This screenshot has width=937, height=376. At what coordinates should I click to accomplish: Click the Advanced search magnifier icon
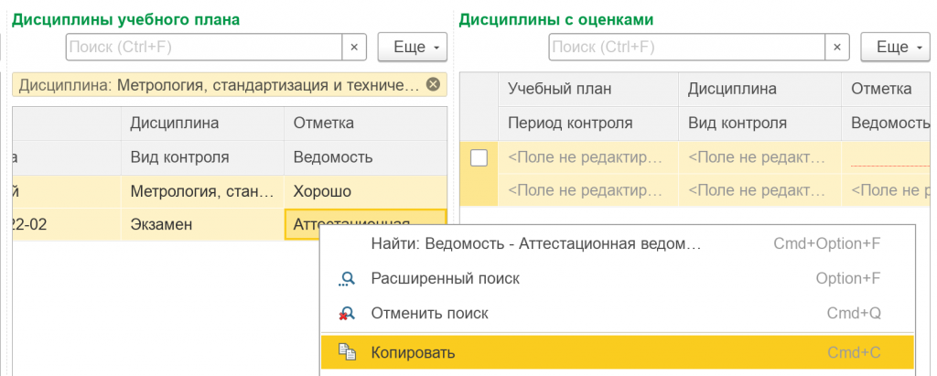point(347,278)
